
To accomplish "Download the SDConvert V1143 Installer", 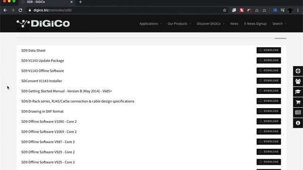I will [268, 81].
